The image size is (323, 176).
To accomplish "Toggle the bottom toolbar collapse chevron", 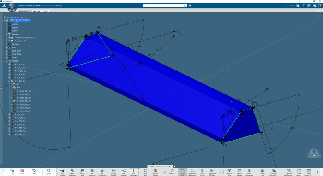I will [175, 166].
